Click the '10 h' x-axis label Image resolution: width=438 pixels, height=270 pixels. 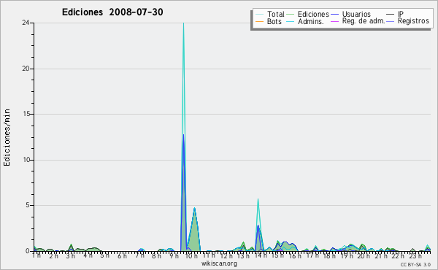pos(191,256)
